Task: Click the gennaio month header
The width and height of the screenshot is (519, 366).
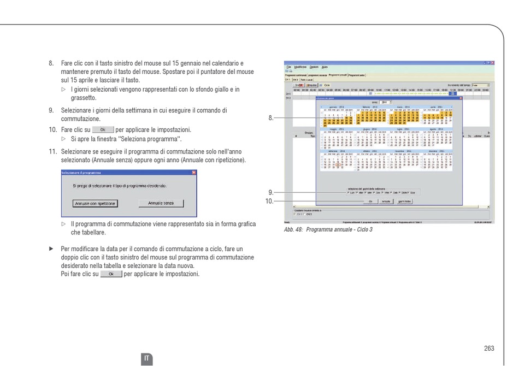Action: 337,107
